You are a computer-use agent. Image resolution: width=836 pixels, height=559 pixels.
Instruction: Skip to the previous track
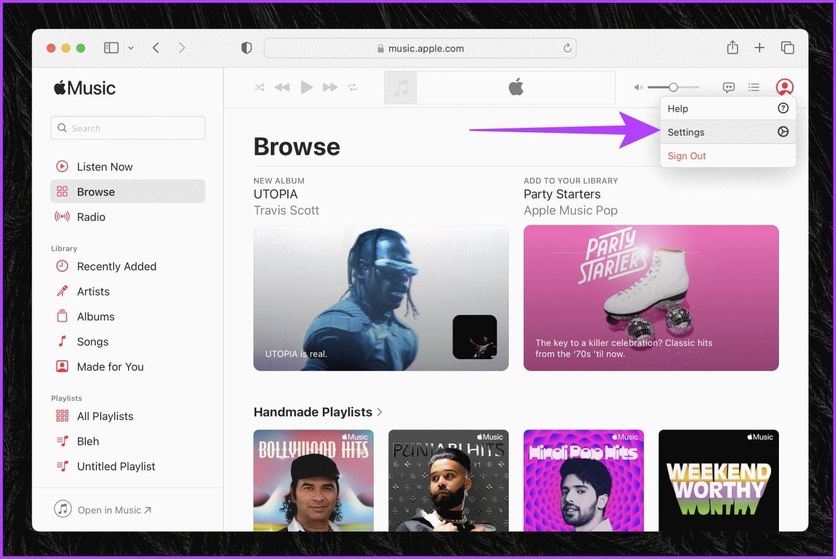coord(282,87)
